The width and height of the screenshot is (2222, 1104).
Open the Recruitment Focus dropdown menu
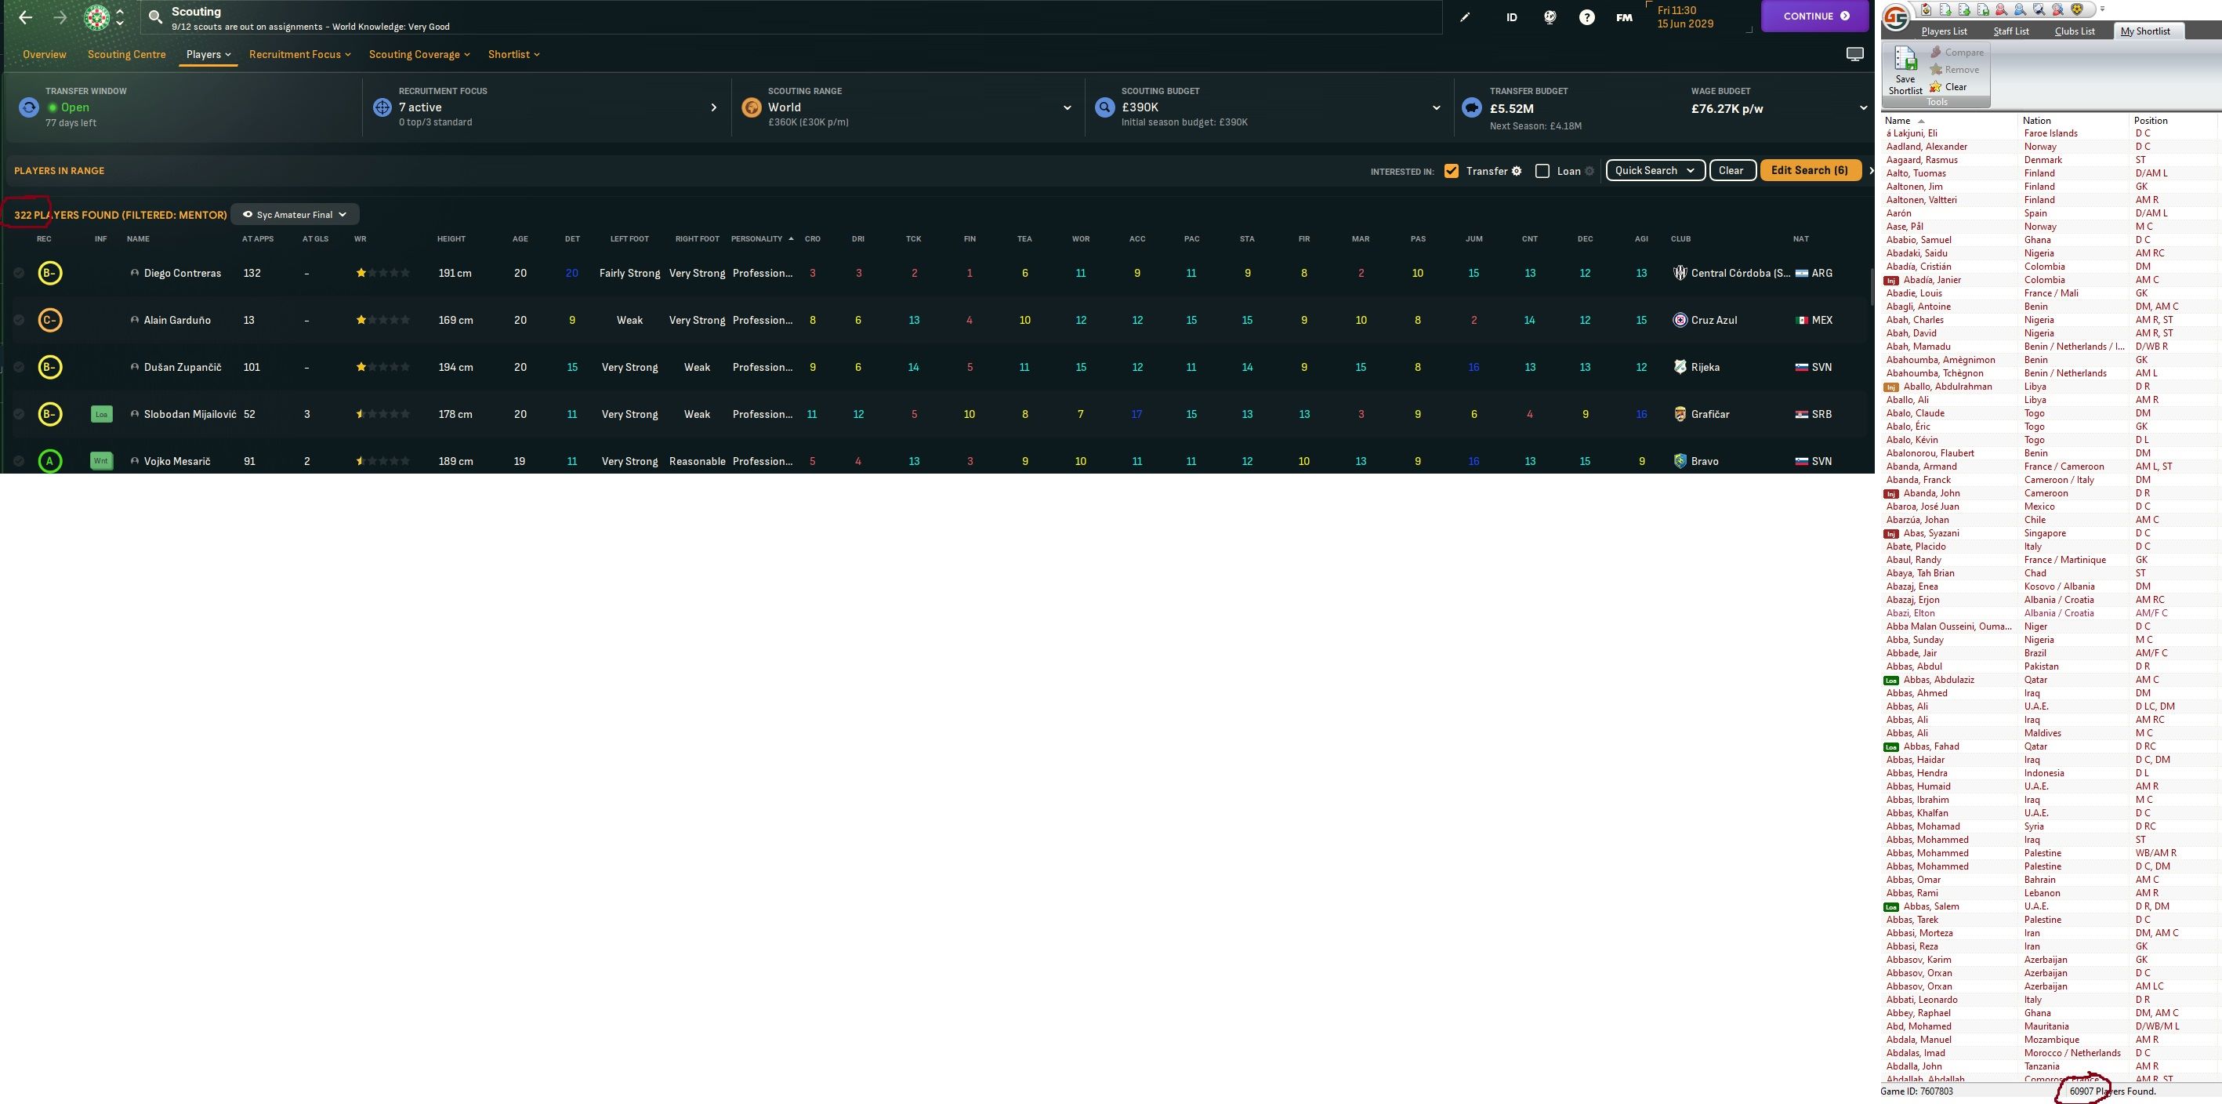(x=299, y=54)
